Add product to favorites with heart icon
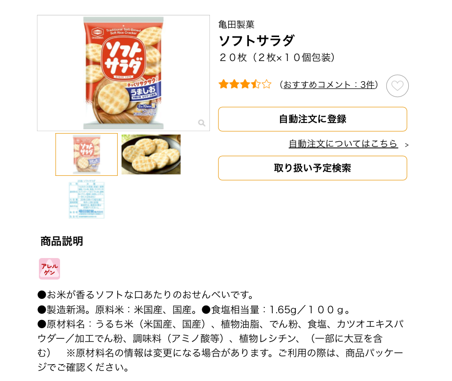The image size is (452, 381). tap(397, 86)
